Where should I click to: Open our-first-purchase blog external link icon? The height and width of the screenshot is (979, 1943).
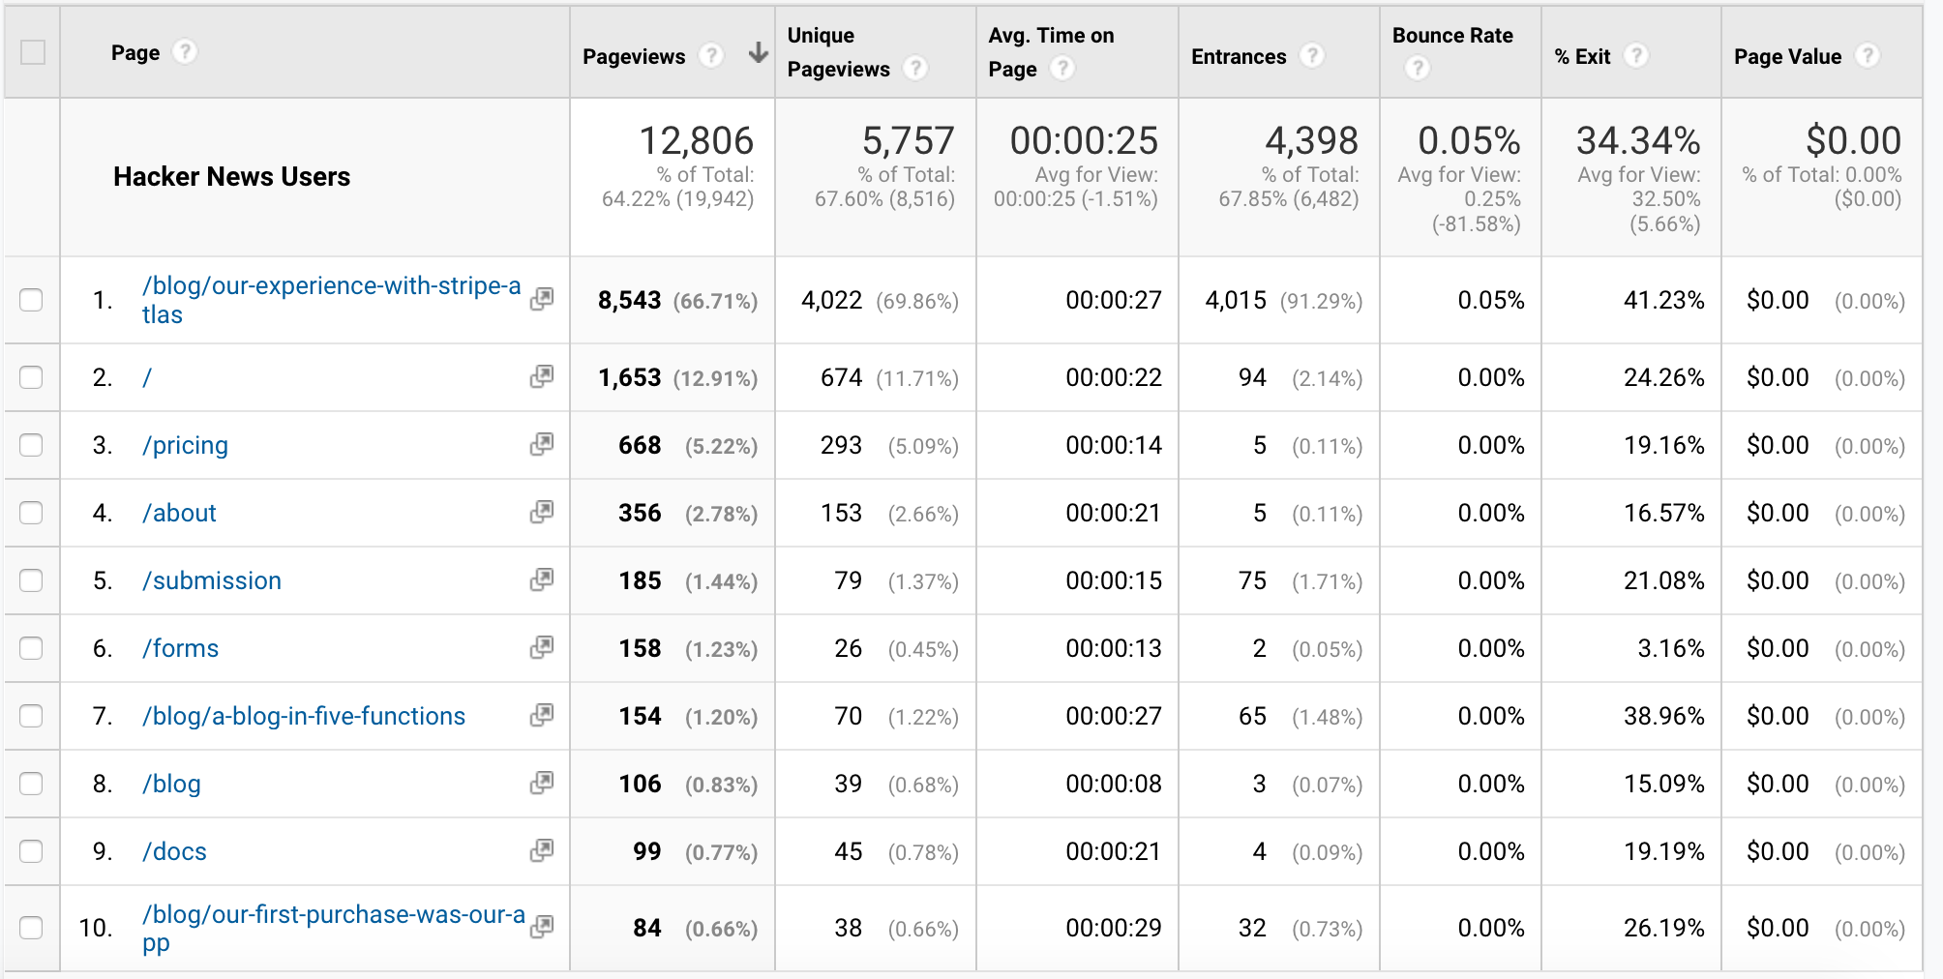click(x=542, y=927)
